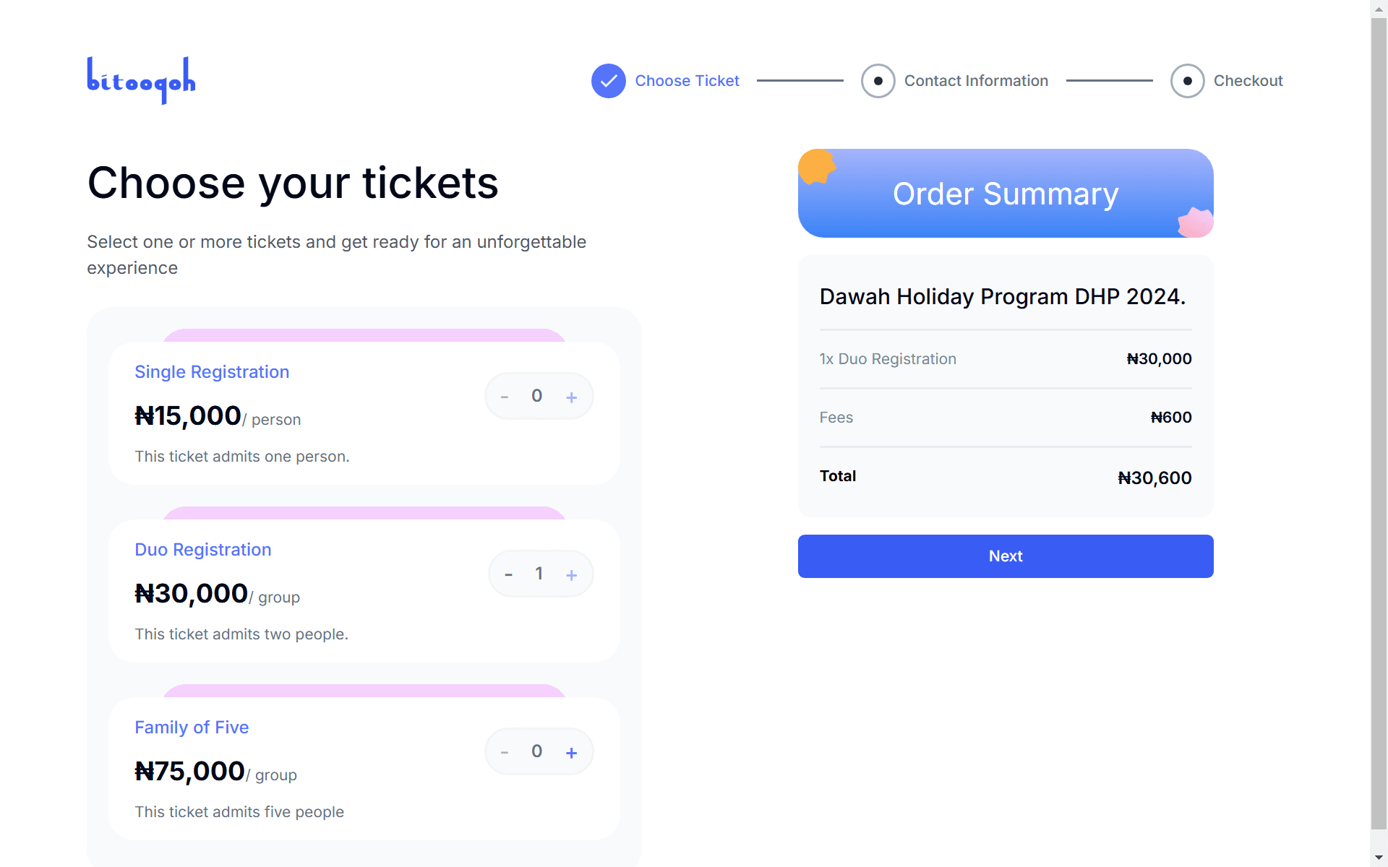The height and width of the screenshot is (867, 1388).
Task: Select the Choose Ticket step label
Action: click(687, 81)
